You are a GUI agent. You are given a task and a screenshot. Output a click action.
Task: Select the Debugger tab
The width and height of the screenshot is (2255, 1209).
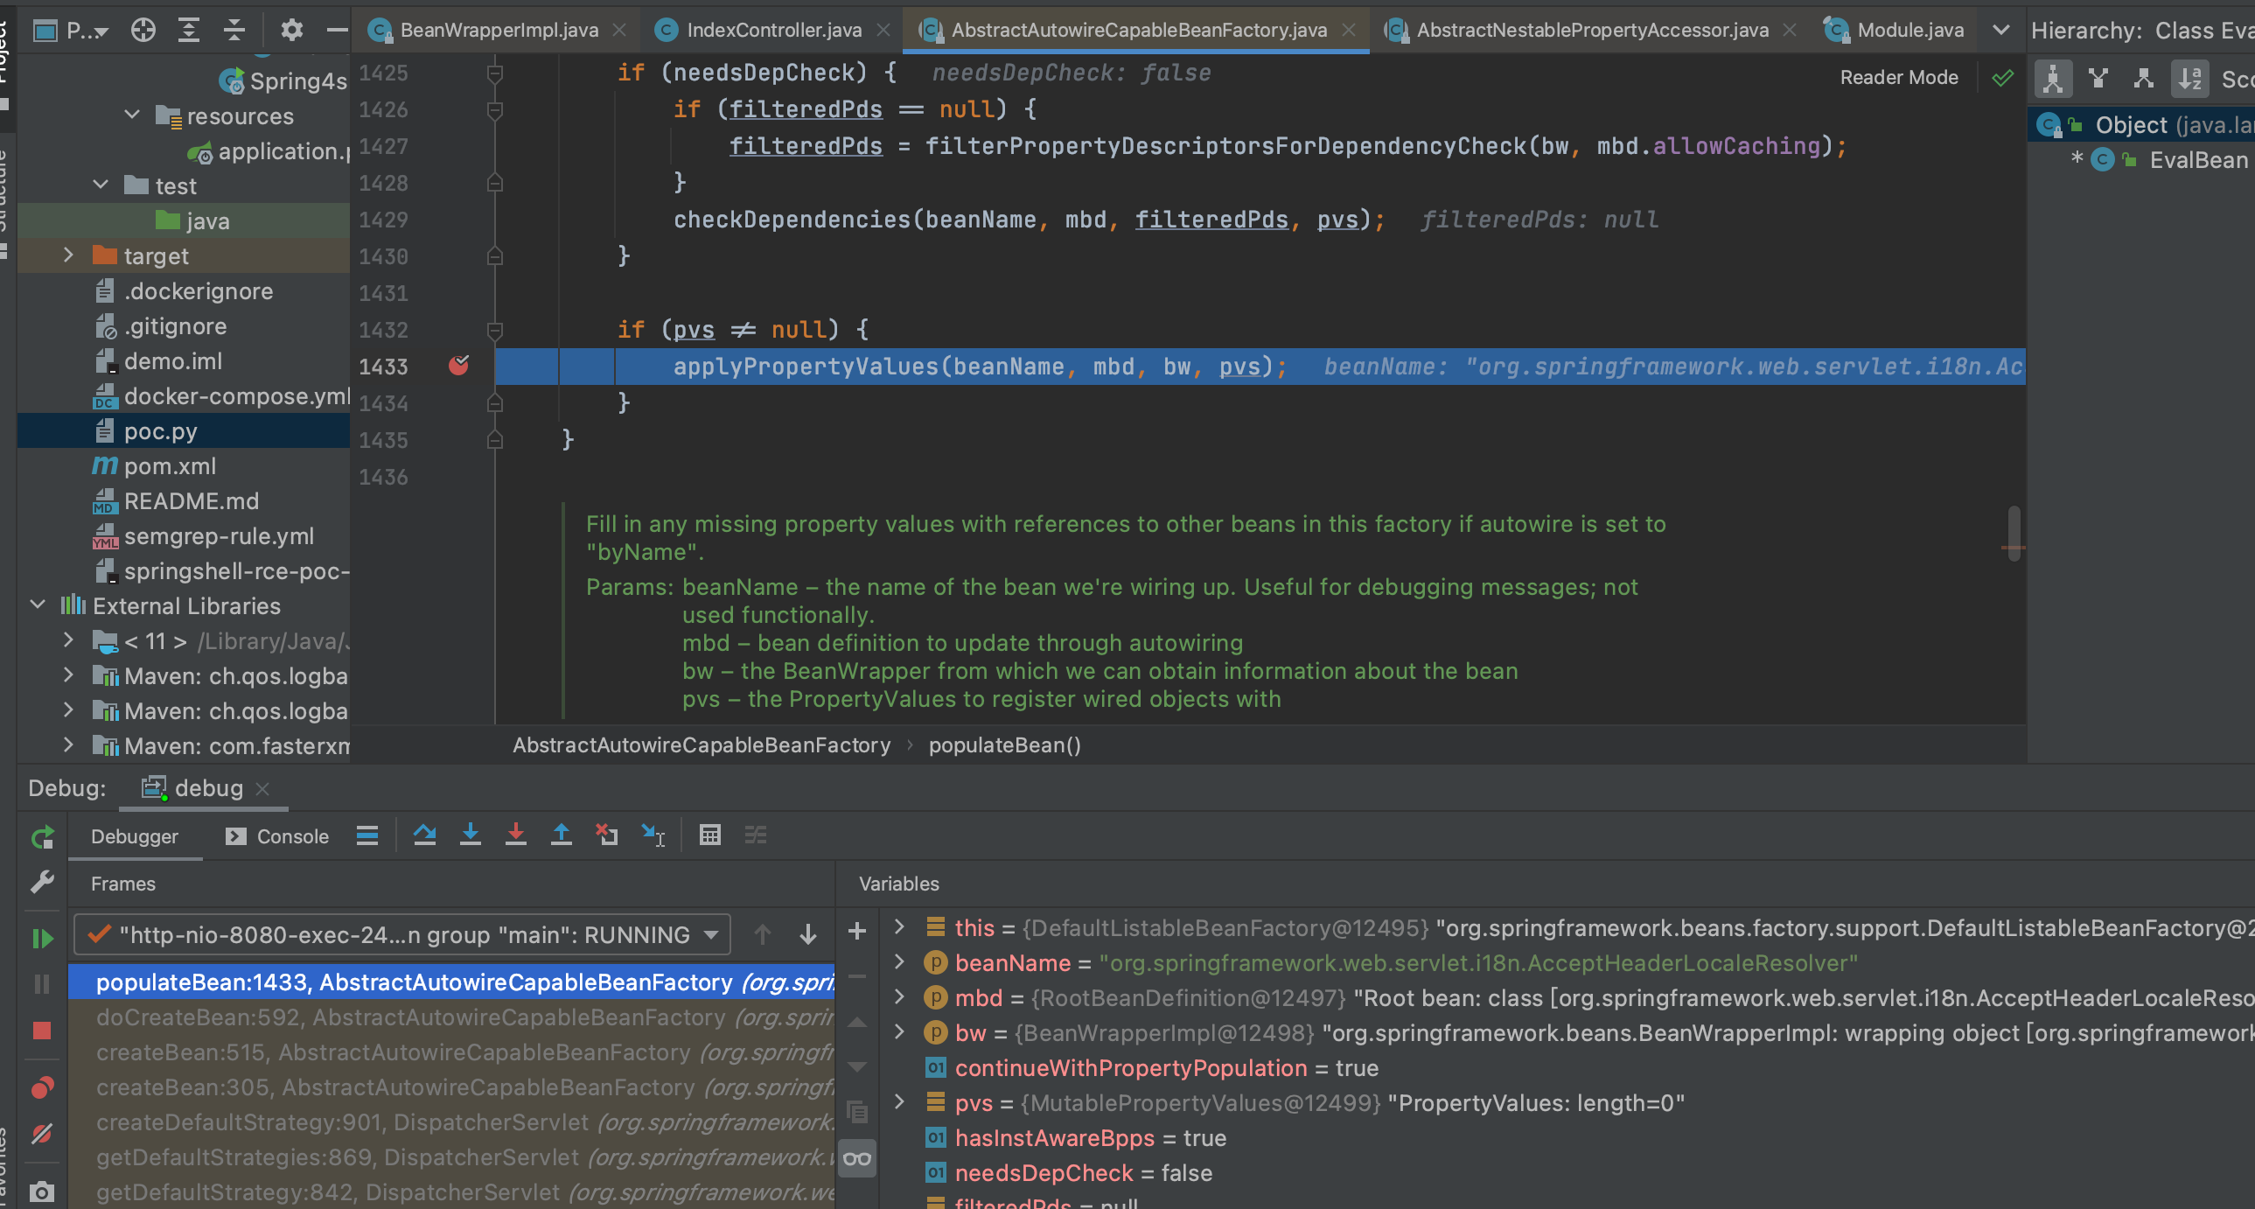[x=134, y=837]
